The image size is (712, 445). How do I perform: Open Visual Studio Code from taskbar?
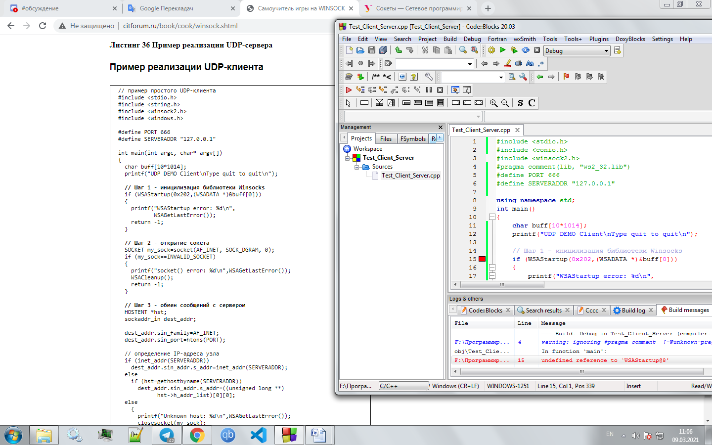258,435
